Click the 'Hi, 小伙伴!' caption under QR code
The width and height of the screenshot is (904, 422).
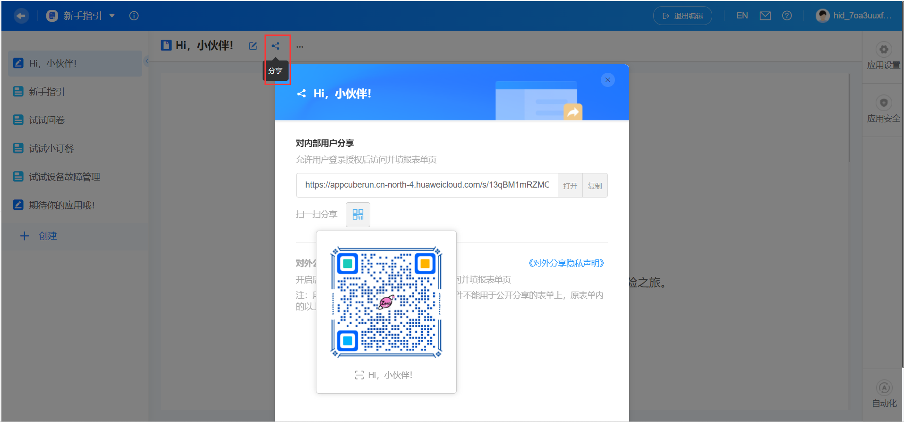390,375
